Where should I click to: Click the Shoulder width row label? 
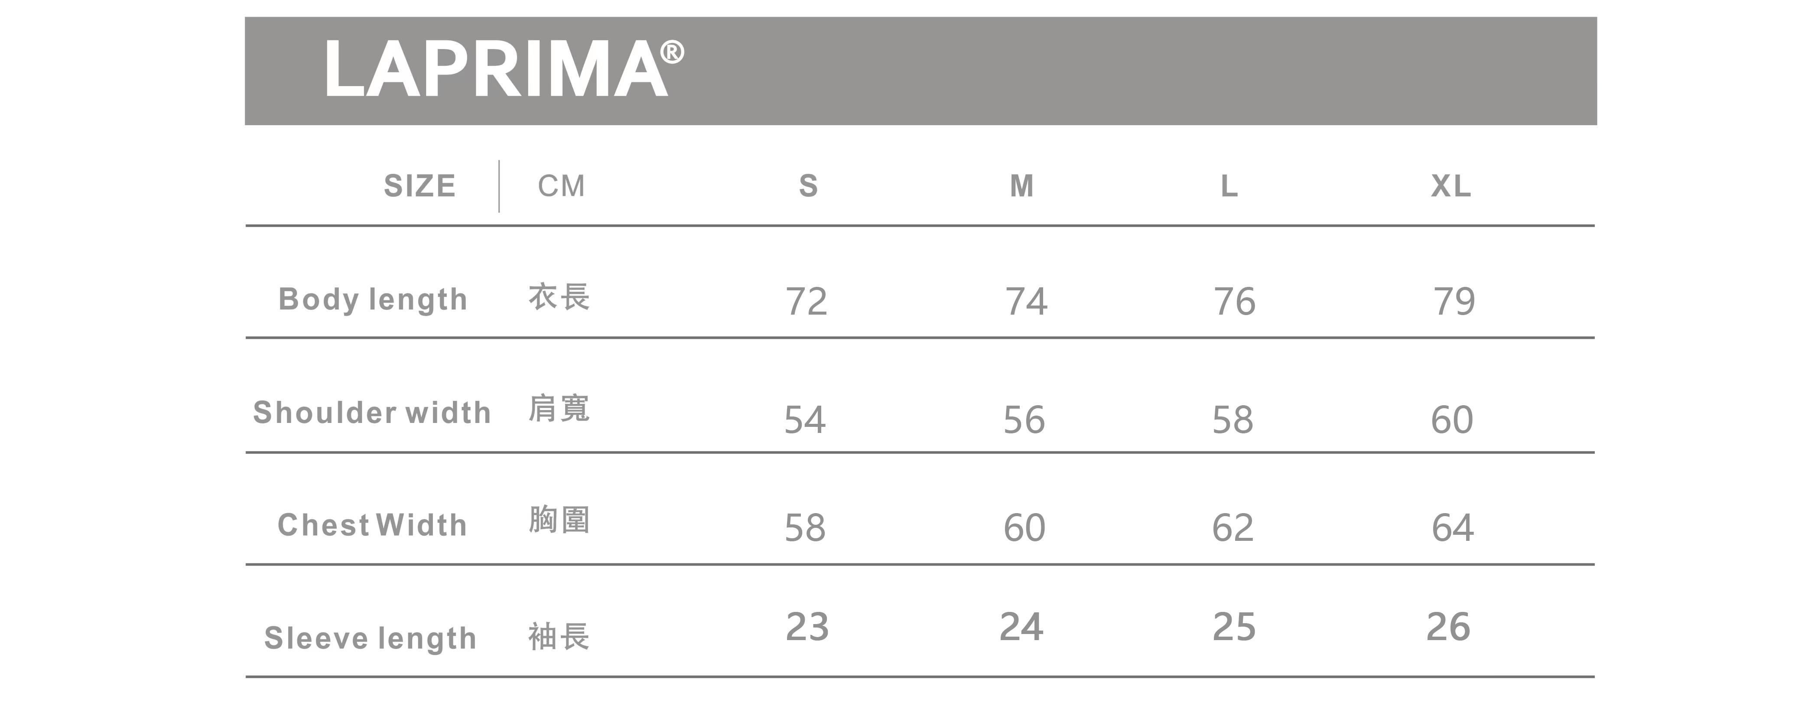372,413
